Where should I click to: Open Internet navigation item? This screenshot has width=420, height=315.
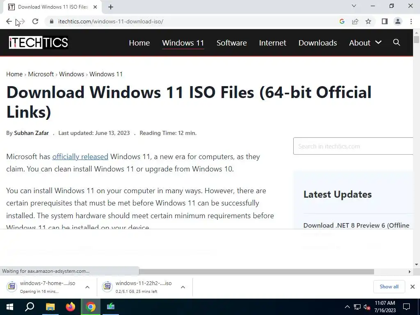click(x=272, y=43)
